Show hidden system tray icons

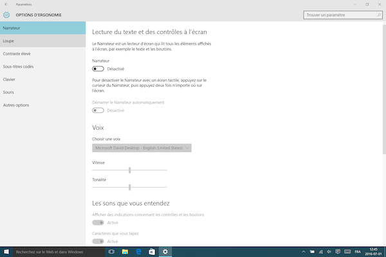(304, 252)
